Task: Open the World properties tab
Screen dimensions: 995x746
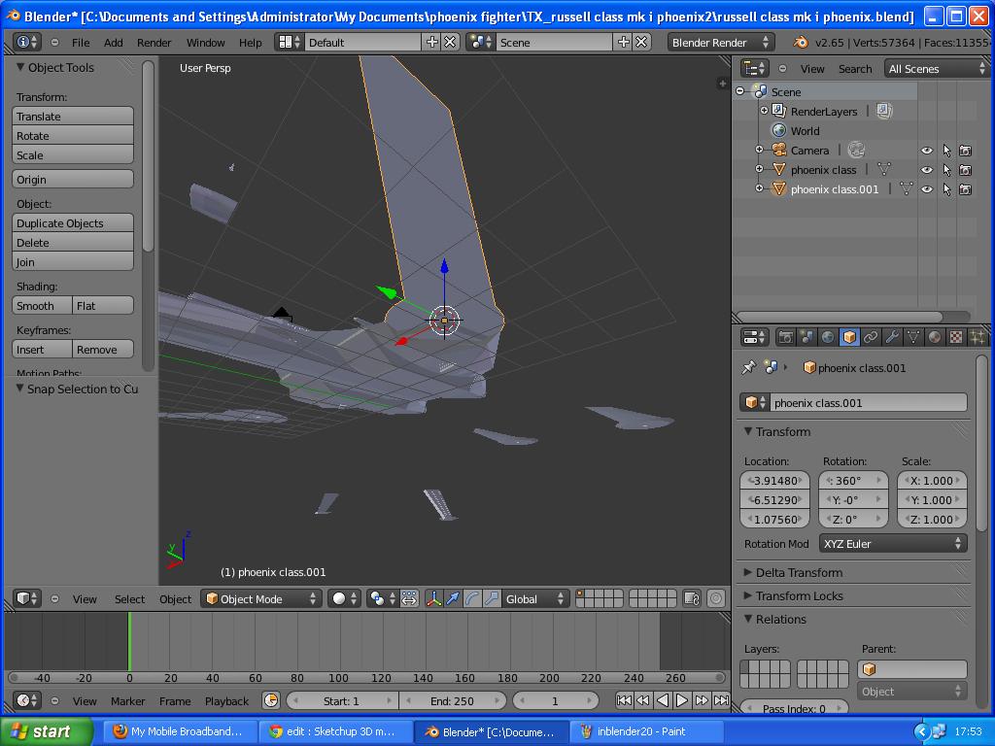Action: (828, 337)
